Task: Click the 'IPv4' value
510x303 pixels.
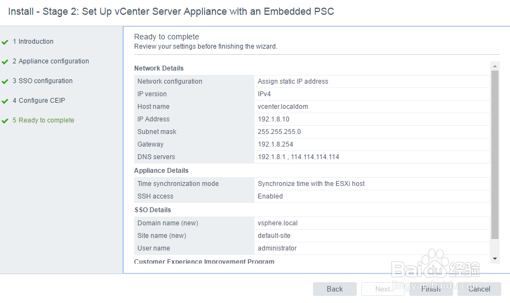Action: coord(264,94)
